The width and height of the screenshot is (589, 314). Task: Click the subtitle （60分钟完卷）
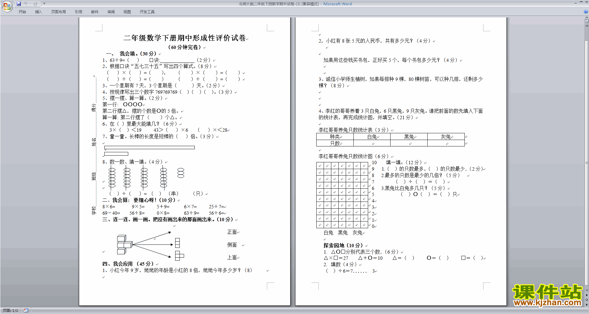pyautogui.click(x=184, y=47)
